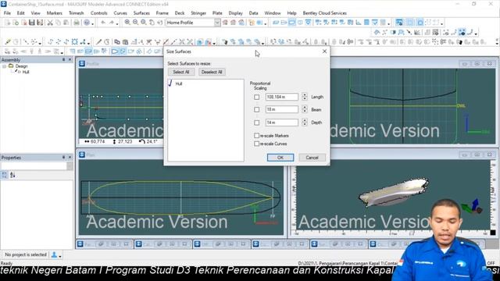Click the Zoom In magnifier icon
Image resolution: width=500 pixels, height=281 pixels.
[127, 23]
